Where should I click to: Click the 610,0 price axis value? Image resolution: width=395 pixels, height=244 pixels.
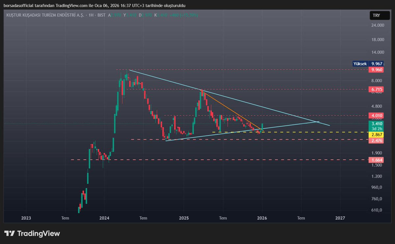click(x=377, y=210)
